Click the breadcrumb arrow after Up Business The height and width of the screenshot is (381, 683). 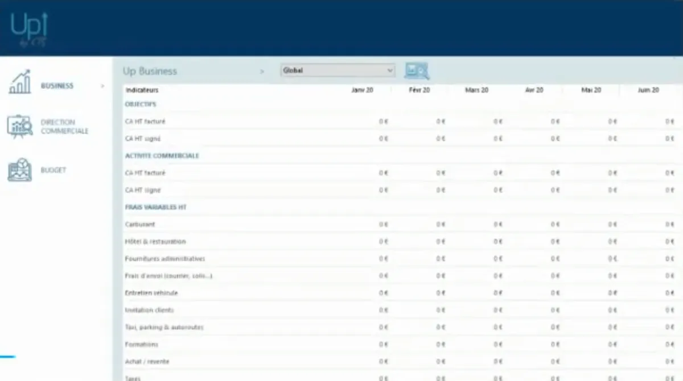pos(262,71)
